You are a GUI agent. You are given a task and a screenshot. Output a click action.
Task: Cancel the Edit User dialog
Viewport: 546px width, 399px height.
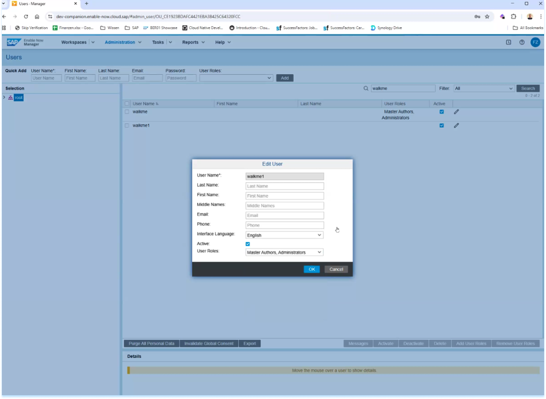336,269
